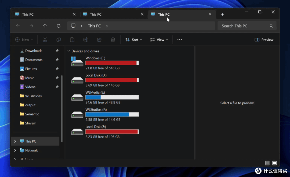Unpin Videos using its pin icon
The height and width of the screenshot is (177, 290).
point(57,87)
